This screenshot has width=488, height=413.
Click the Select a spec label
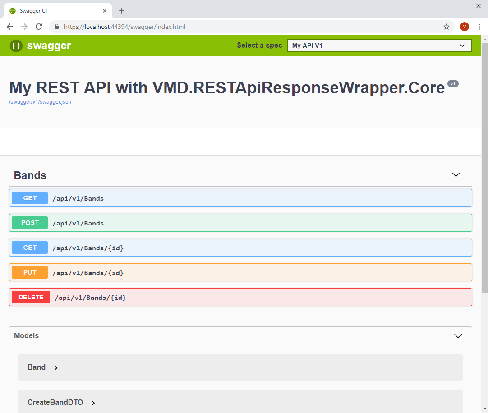259,46
